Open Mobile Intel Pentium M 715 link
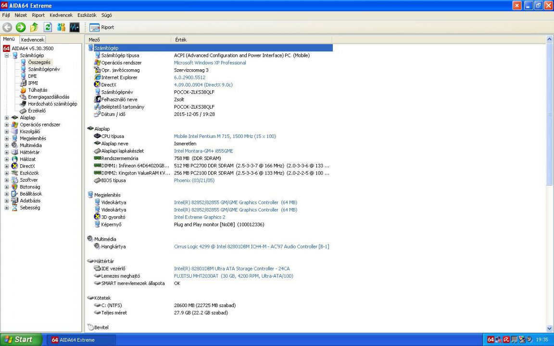554x346 pixels. (x=225, y=136)
